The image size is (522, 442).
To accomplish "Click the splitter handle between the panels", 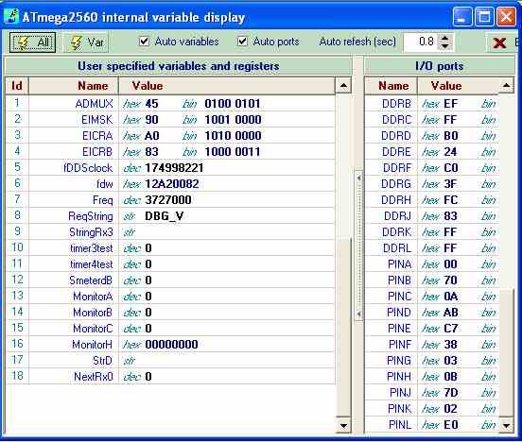I will pyautogui.click(x=358, y=246).
